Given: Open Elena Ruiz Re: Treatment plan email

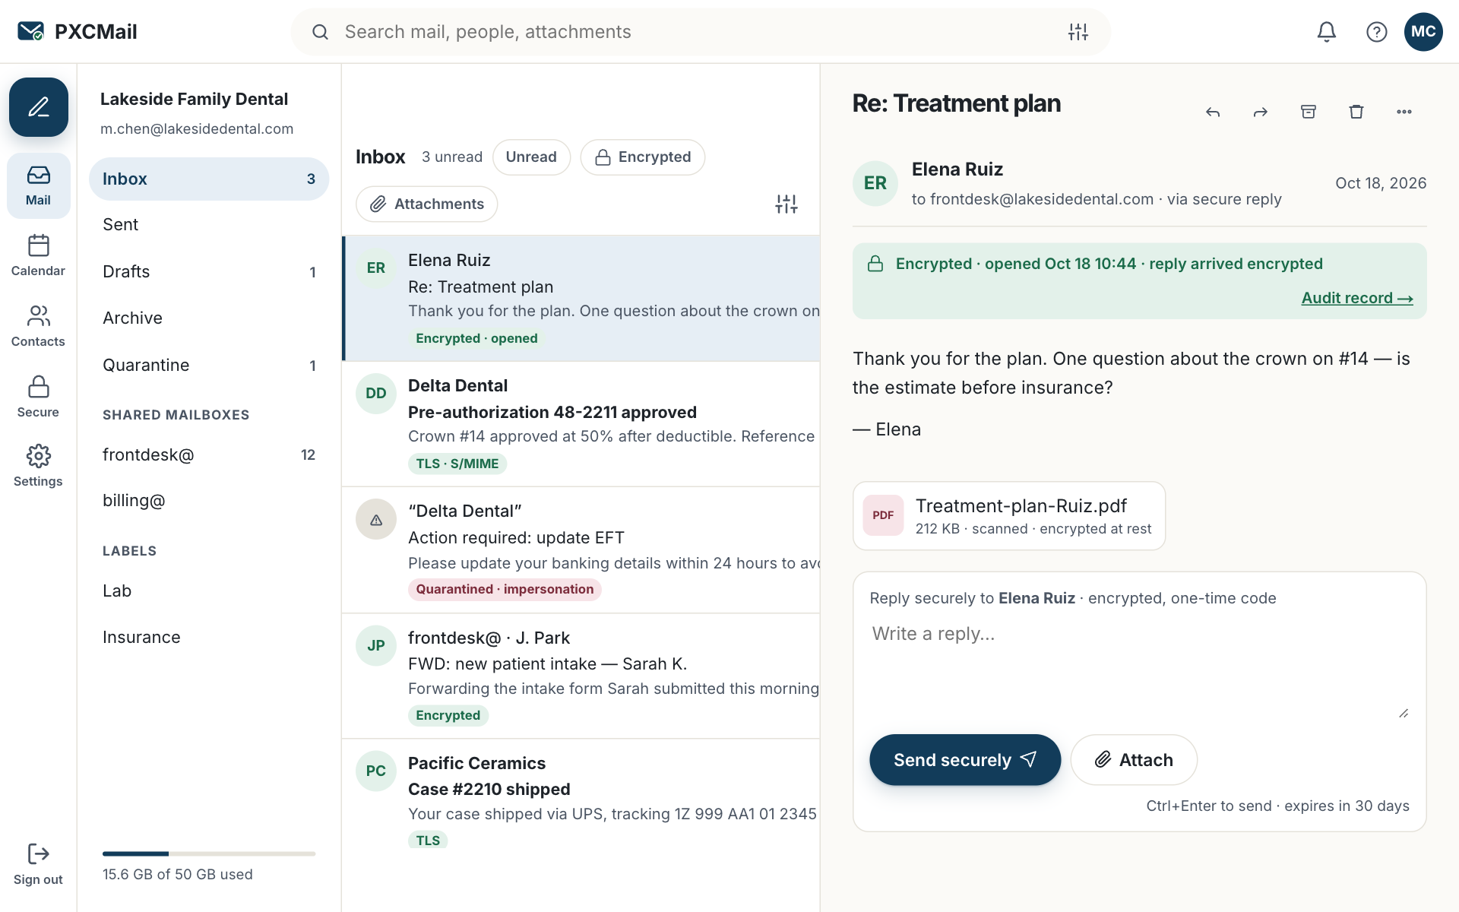Looking at the screenshot, I should 581,299.
